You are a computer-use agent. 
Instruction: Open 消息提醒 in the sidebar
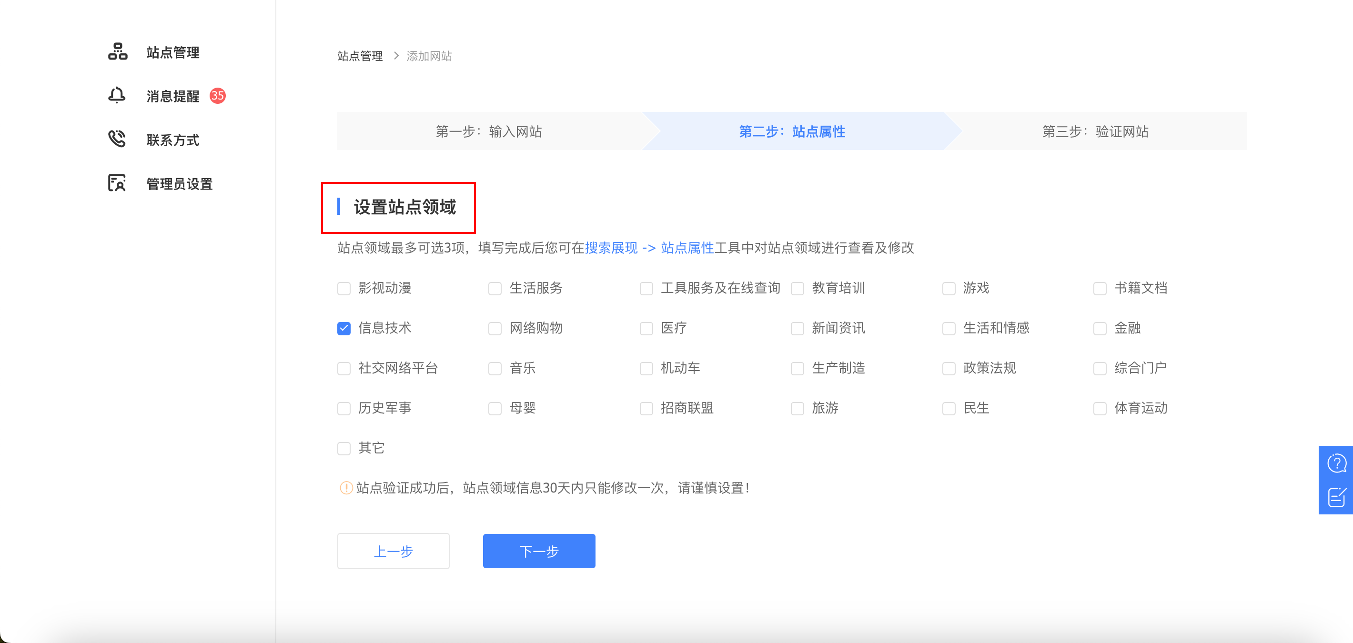[173, 96]
